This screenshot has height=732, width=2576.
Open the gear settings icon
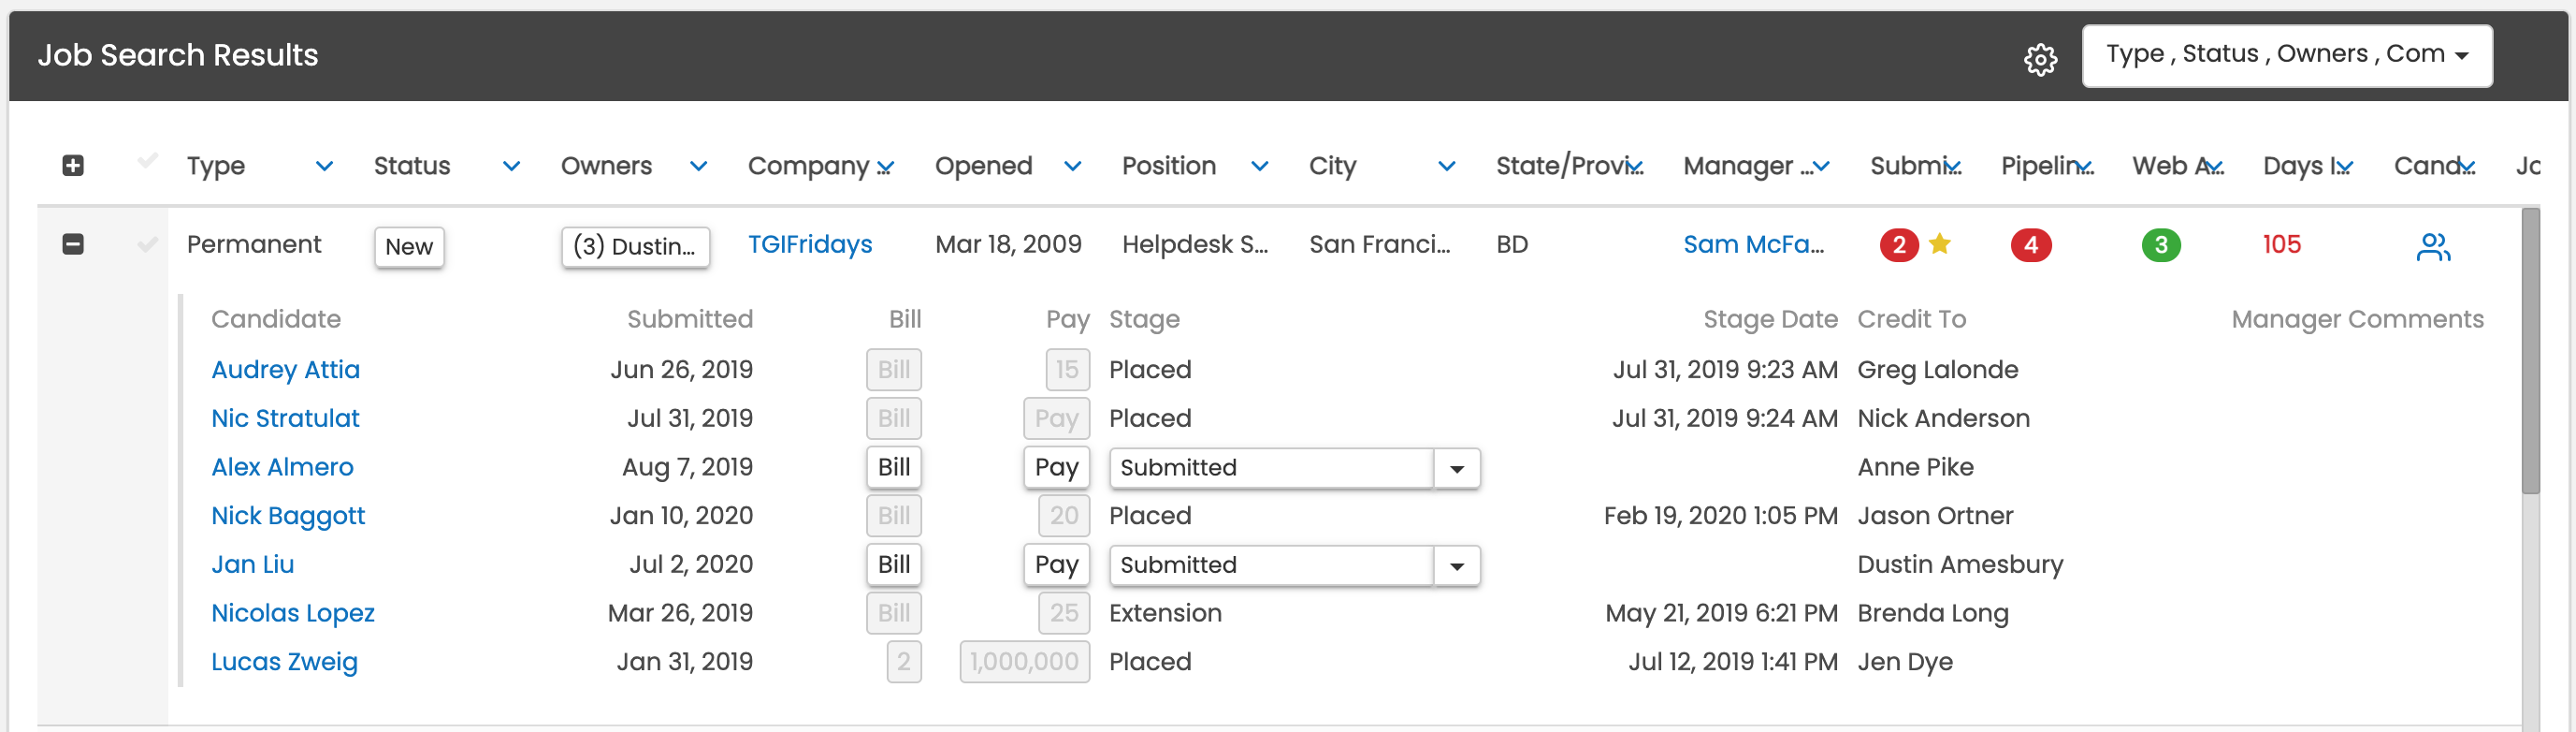coord(2040,58)
